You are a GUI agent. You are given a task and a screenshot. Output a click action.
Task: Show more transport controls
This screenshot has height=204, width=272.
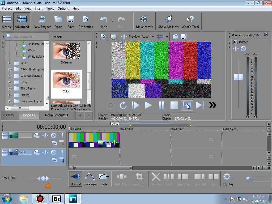click(x=212, y=105)
